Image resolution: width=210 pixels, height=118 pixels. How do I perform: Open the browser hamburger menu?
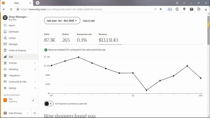(184, 3)
